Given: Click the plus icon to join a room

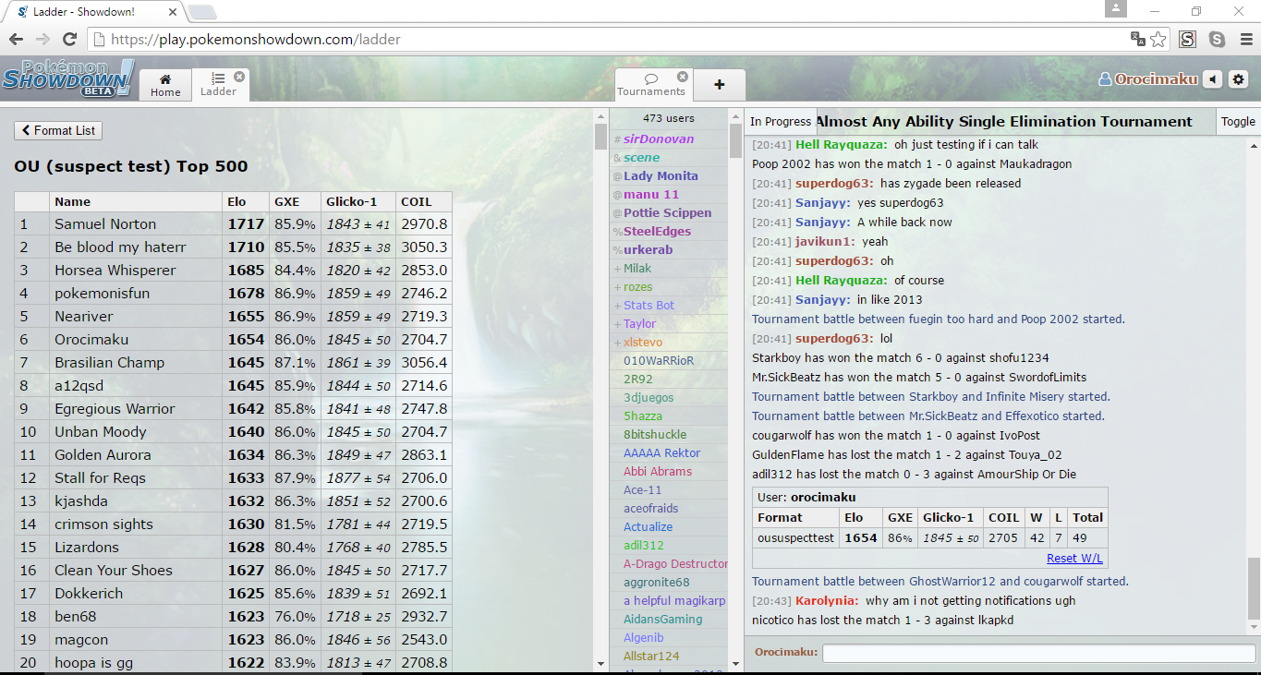Looking at the screenshot, I should pyautogui.click(x=720, y=85).
